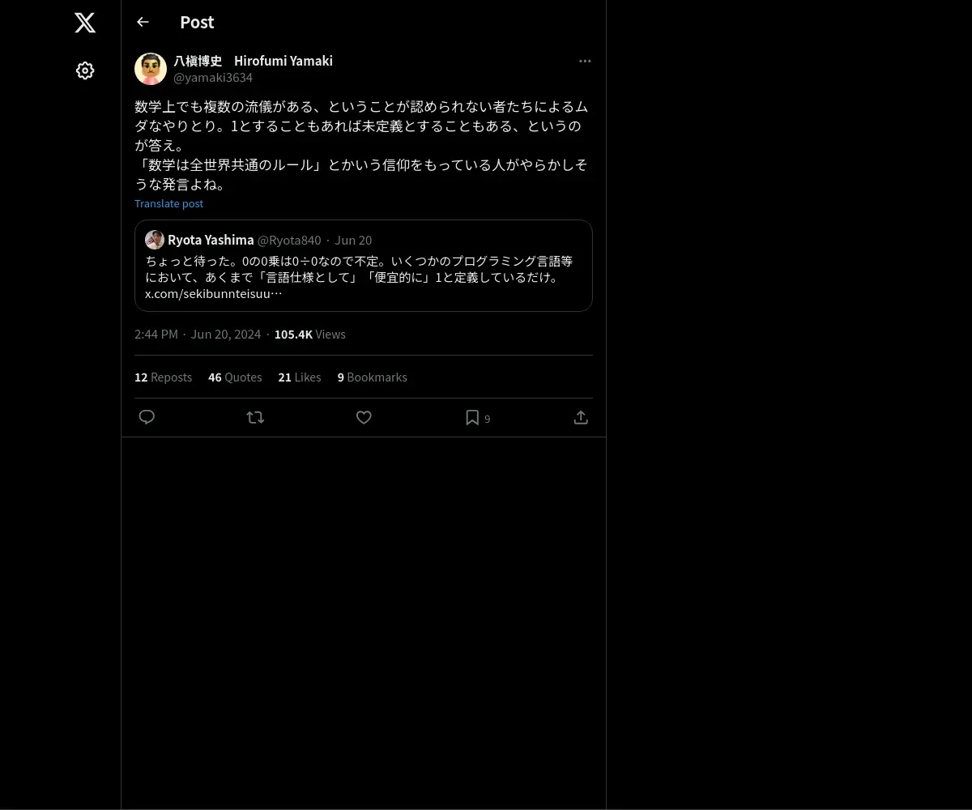Open the 9 Bookmarks count
The width and height of the screenshot is (972, 810).
coord(372,377)
